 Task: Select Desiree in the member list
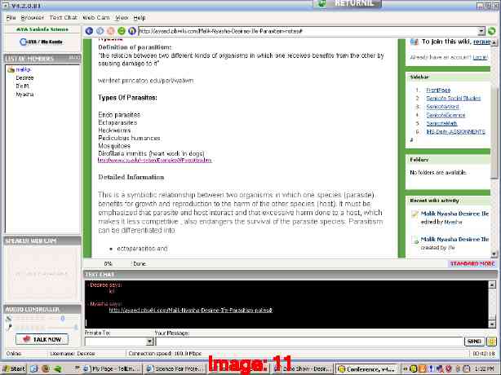24,78
